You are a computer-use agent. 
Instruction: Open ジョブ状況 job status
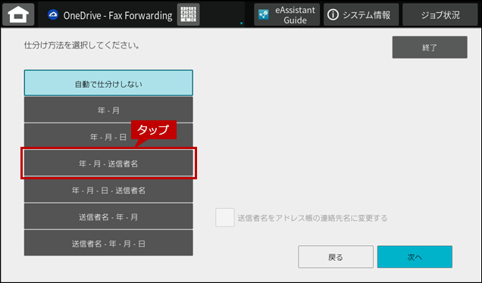coord(440,14)
